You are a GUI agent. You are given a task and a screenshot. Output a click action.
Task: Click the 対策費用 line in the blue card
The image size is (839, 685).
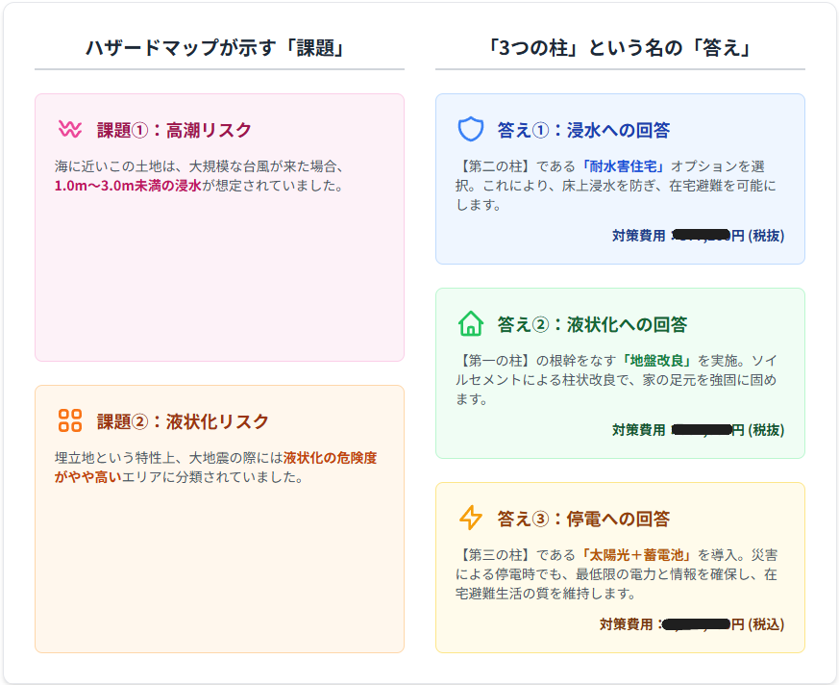coord(698,236)
